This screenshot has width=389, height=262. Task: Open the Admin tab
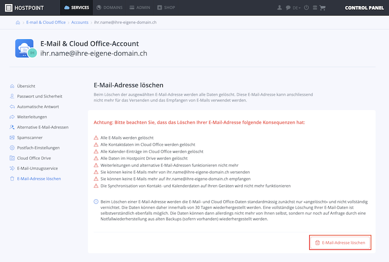(x=140, y=8)
